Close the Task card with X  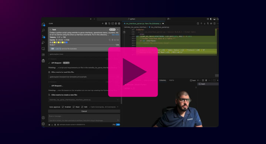[x=118, y=30]
